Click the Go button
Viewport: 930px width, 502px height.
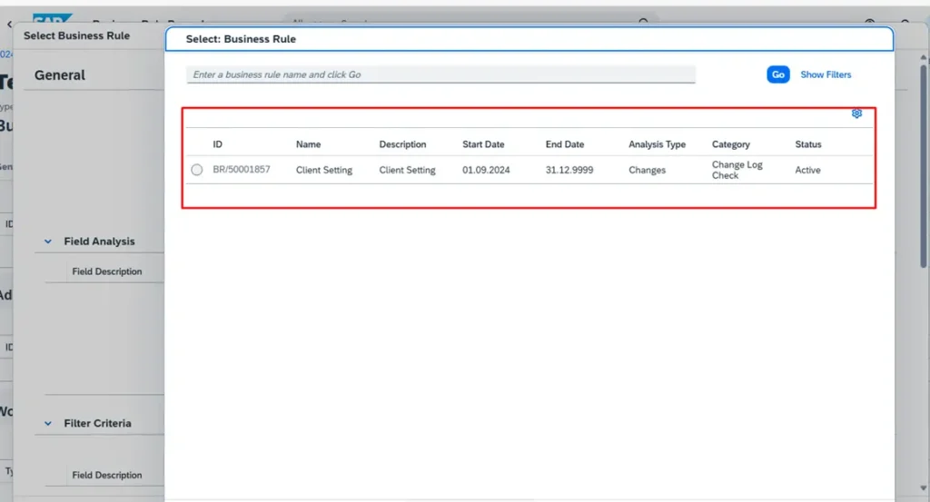[777, 74]
